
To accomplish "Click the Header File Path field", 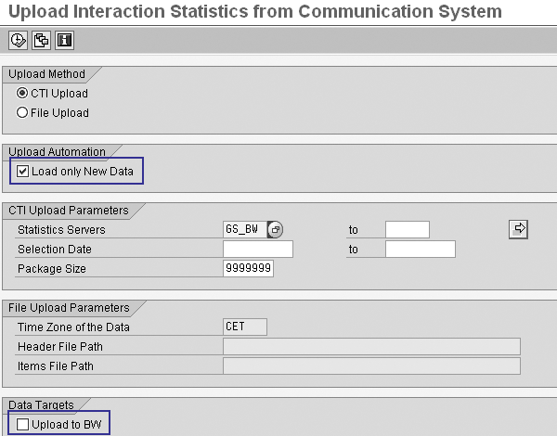I will coord(371,346).
